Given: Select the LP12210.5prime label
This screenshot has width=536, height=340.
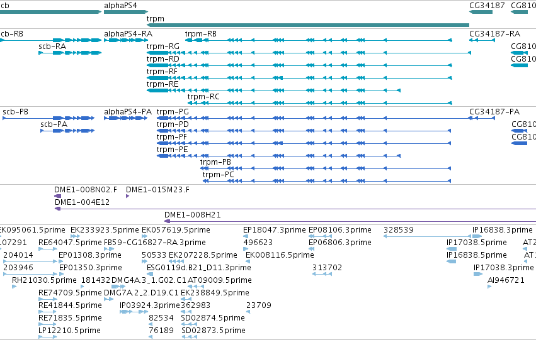Looking at the screenshot, I should [69, 331].
